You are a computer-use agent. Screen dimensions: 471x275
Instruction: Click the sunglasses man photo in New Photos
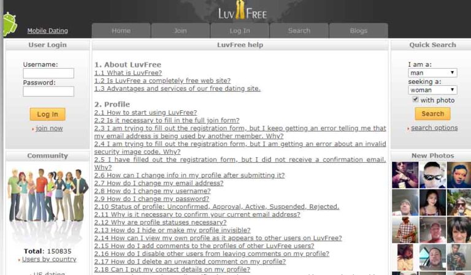point(432,175)
